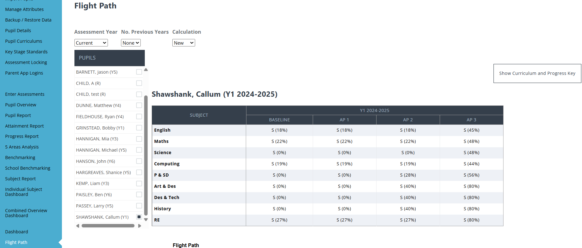Screen dimensions: 582x248
Task: Go to Pupil Overview in the sidebar
Action: [21, 105]
